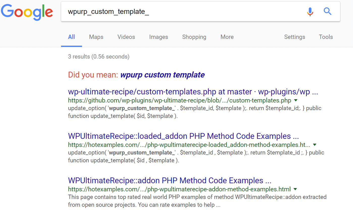Open the dropdown arrow beside the loaded_addon result URL
This screenshot has width=353, height=210.
click(314, 145)
